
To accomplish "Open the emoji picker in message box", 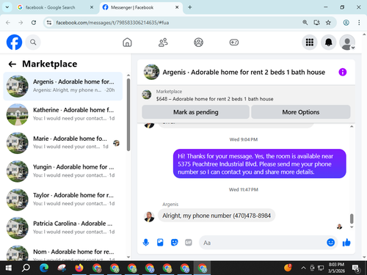I will 330,243.
